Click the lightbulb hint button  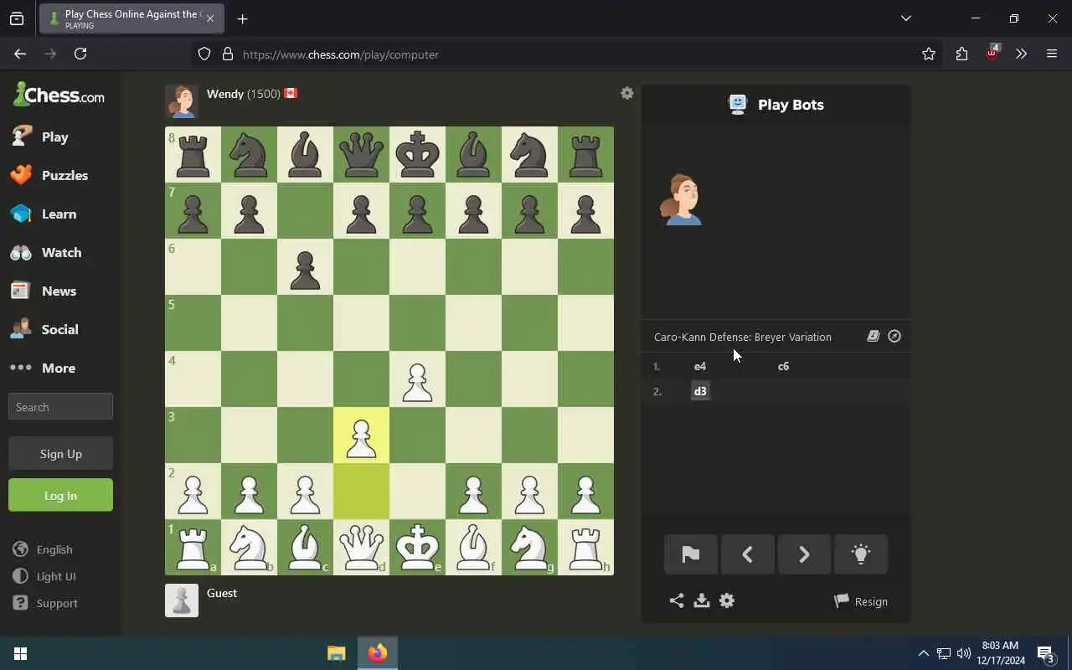(861, 554)
